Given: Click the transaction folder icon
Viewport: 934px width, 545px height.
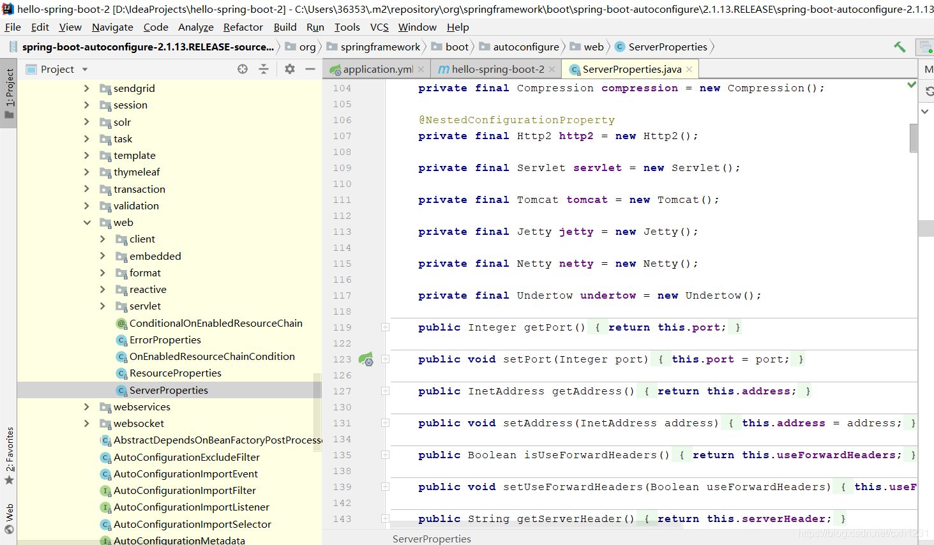Looking at the screenshot, I should [x=105, y=190].
